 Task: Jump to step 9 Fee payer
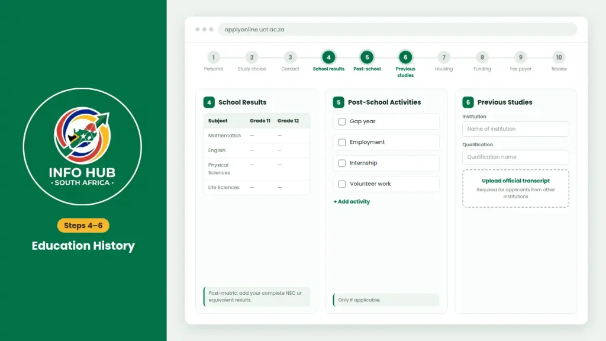click(521, 57)
